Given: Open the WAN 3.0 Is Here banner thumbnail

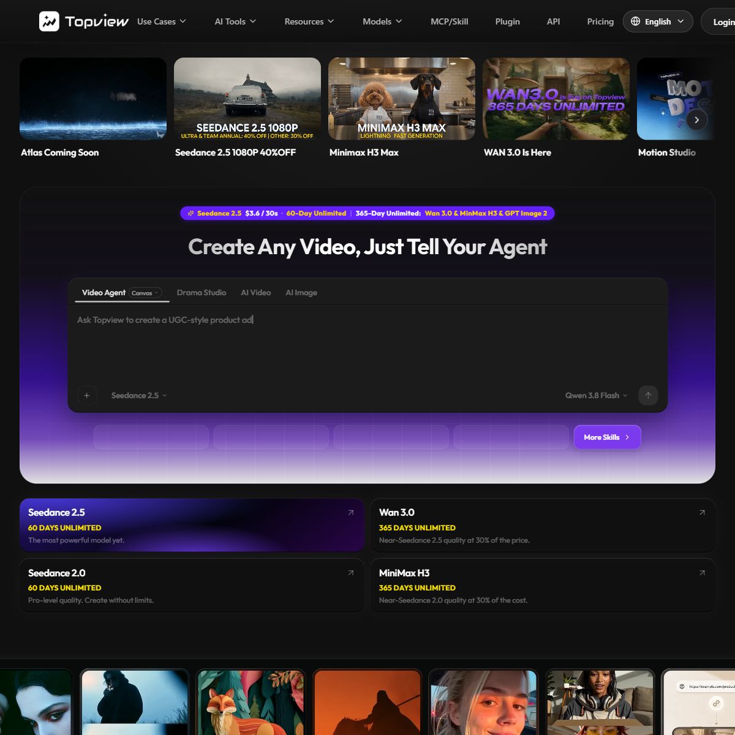Looking at the screenshot, I should click(556, 99).
